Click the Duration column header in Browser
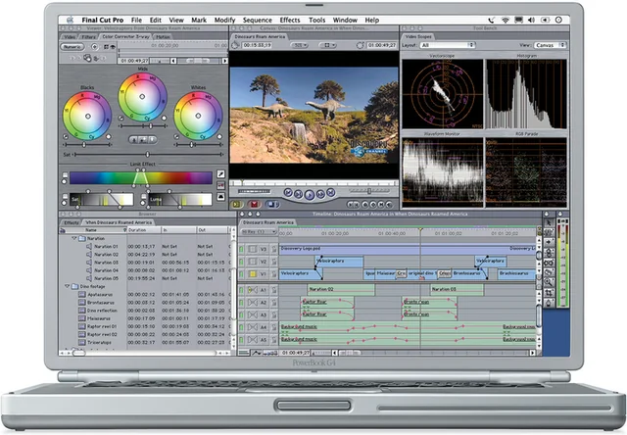Image resolution: width=627 pixels, height=435 pixels. point(144,230)
